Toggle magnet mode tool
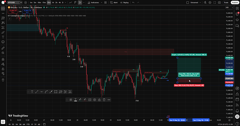Viewport: 240px width, 126px height. tap(3, 59)
